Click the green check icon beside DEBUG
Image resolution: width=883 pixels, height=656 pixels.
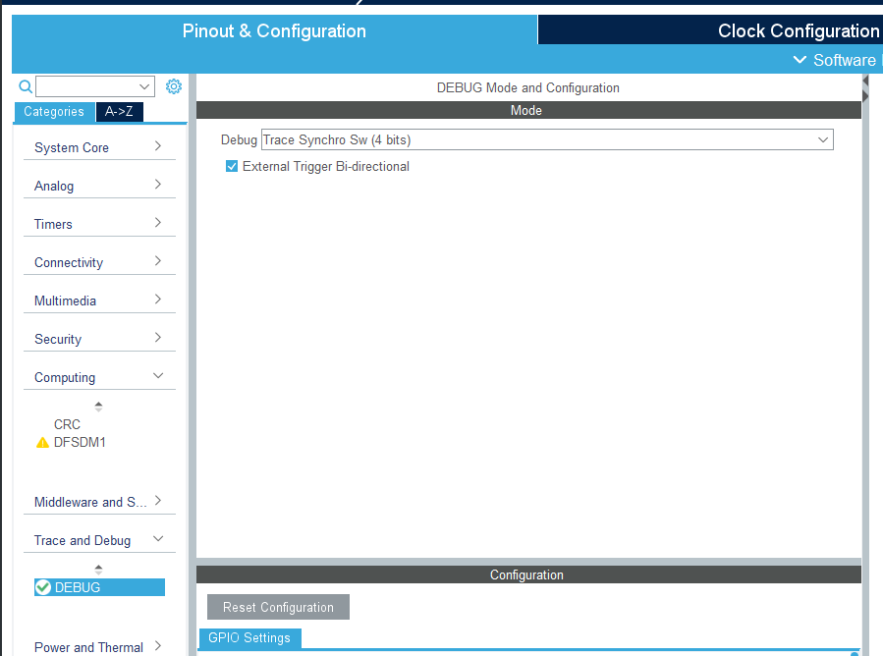click(x=43, y=587)
